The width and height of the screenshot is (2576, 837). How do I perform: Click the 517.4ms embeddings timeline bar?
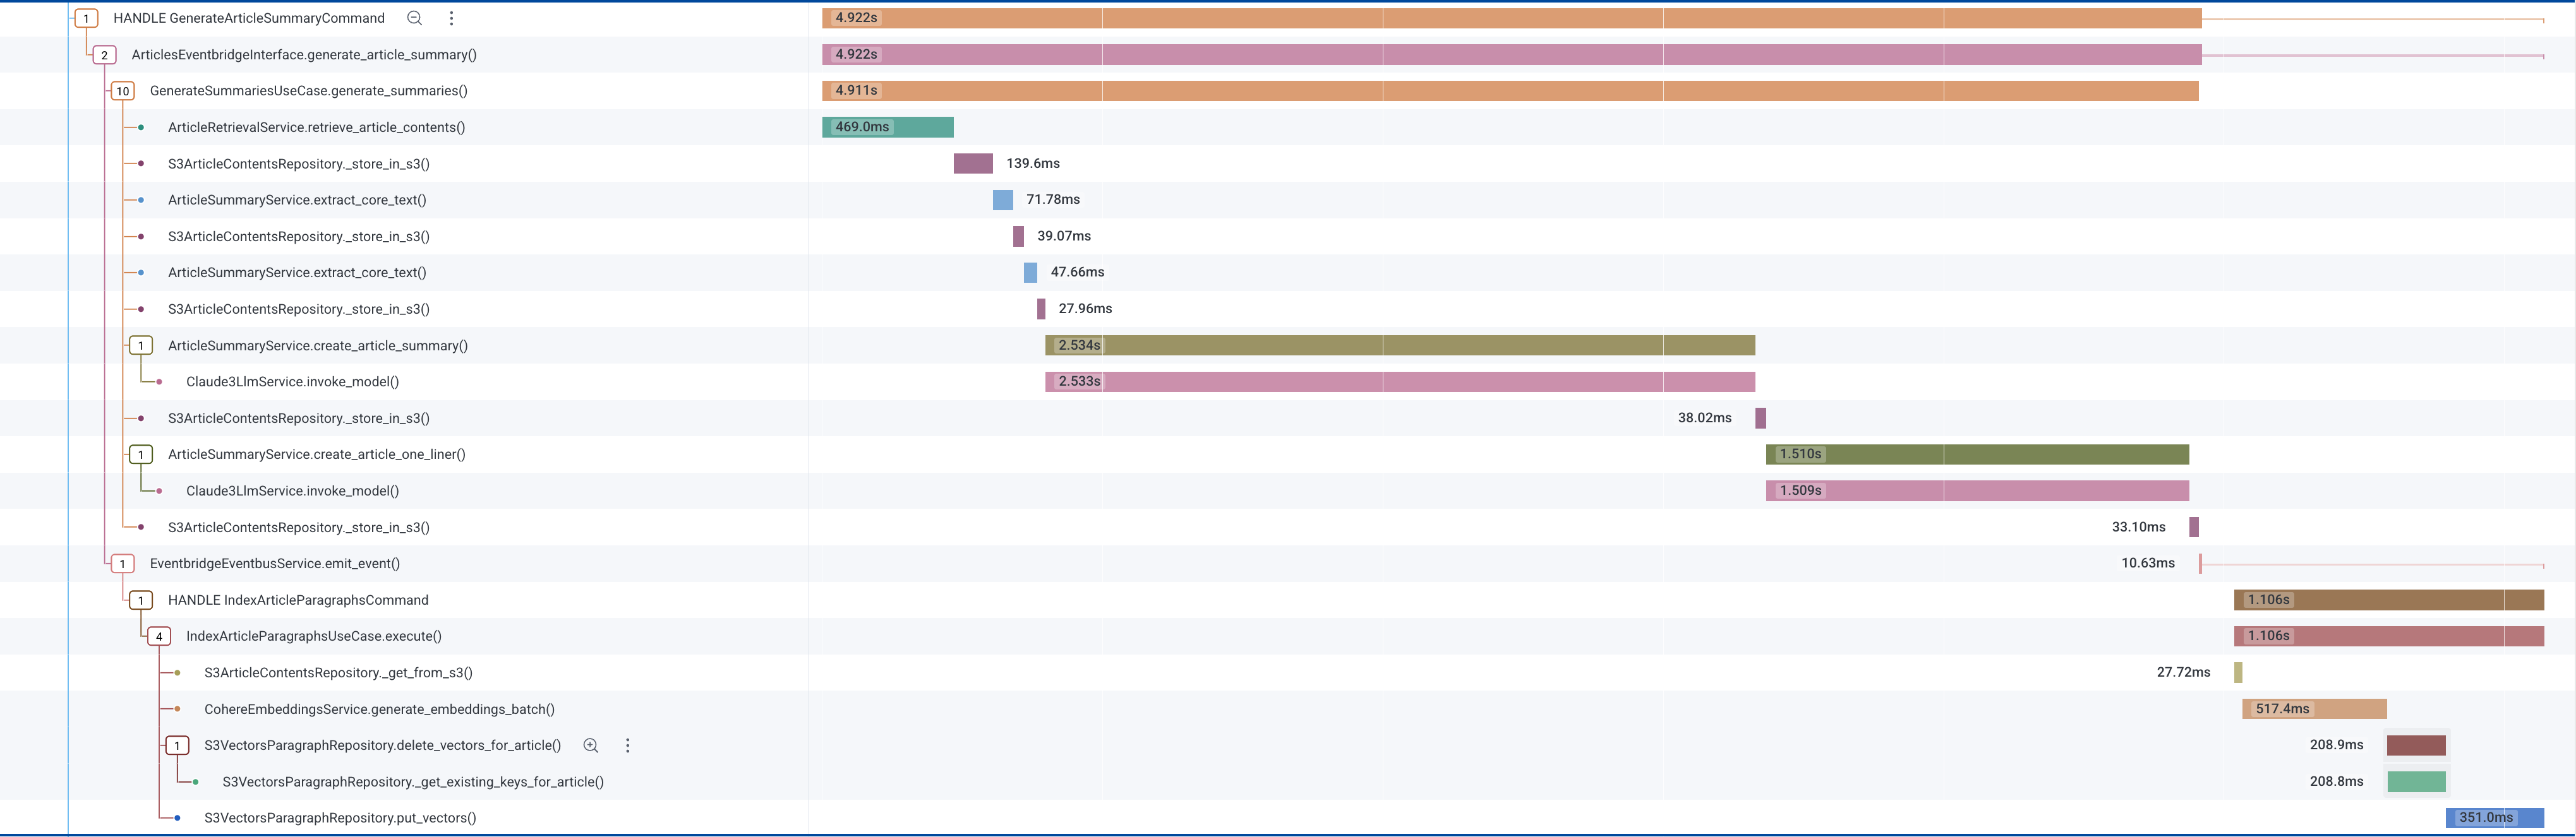click(x=2314, y=709)
